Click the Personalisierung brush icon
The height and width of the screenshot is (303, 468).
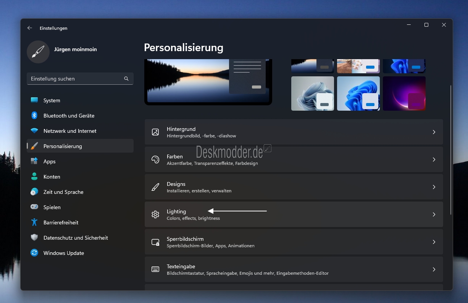coord(34,146)
